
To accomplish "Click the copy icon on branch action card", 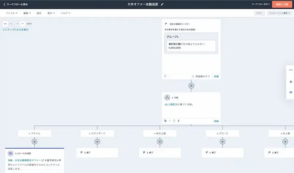I will click(165, 121).
